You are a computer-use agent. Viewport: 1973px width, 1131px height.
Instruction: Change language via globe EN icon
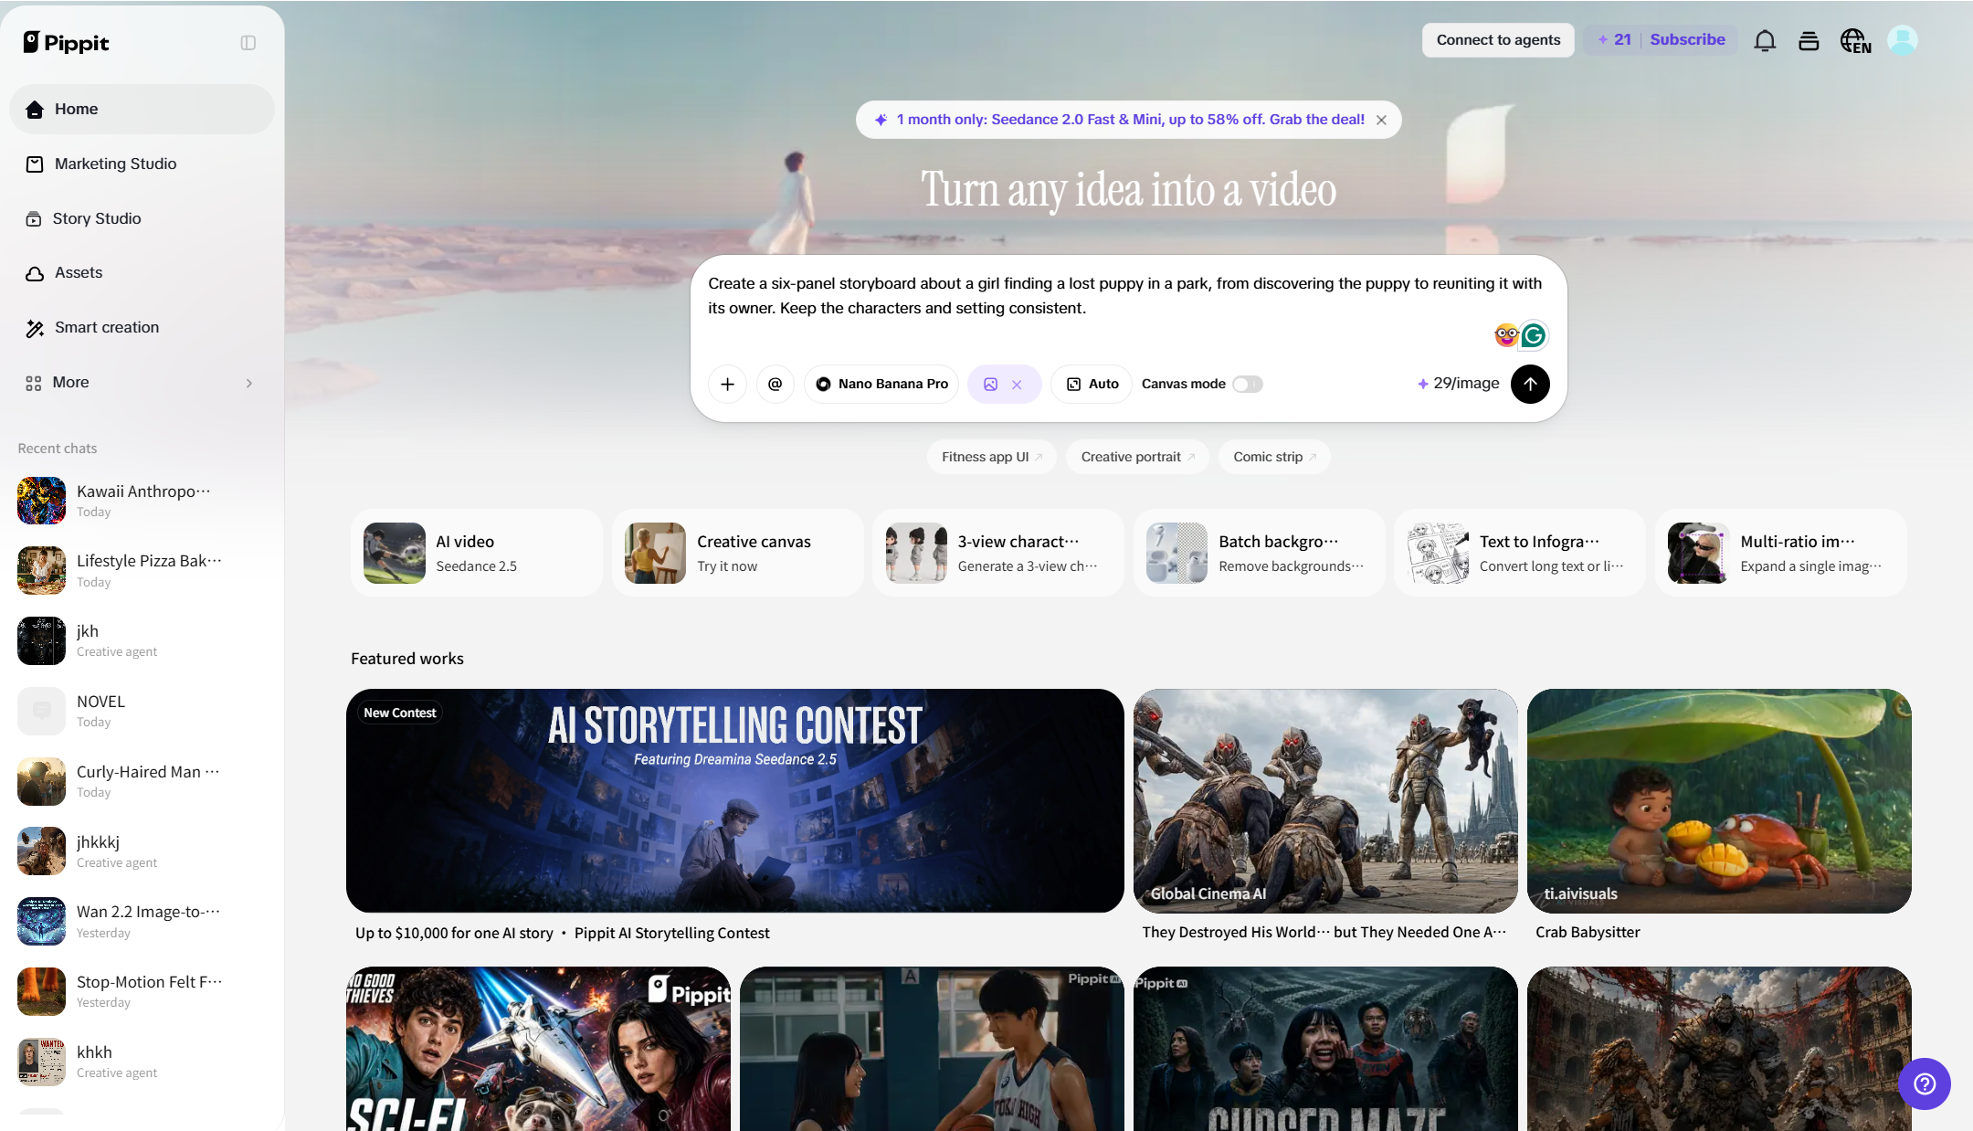coord(1855,40)
